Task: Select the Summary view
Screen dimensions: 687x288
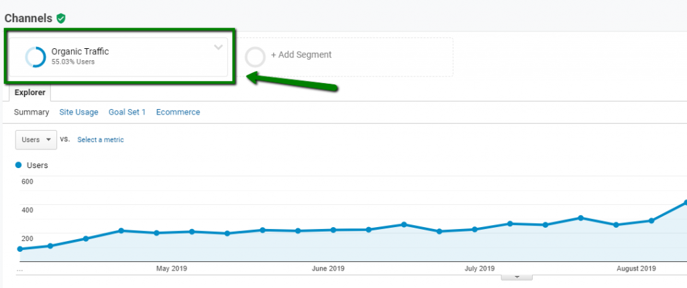Action: tap(32, 112)
